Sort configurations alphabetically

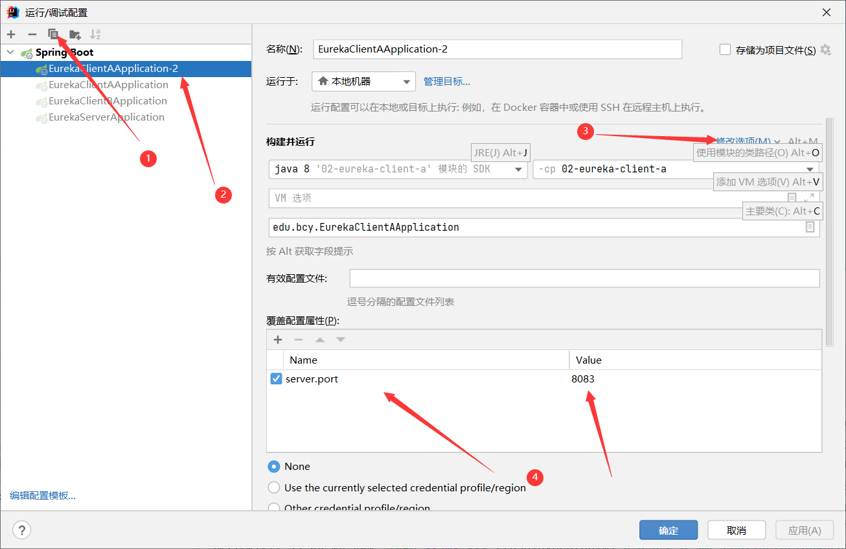coord(95,34)
